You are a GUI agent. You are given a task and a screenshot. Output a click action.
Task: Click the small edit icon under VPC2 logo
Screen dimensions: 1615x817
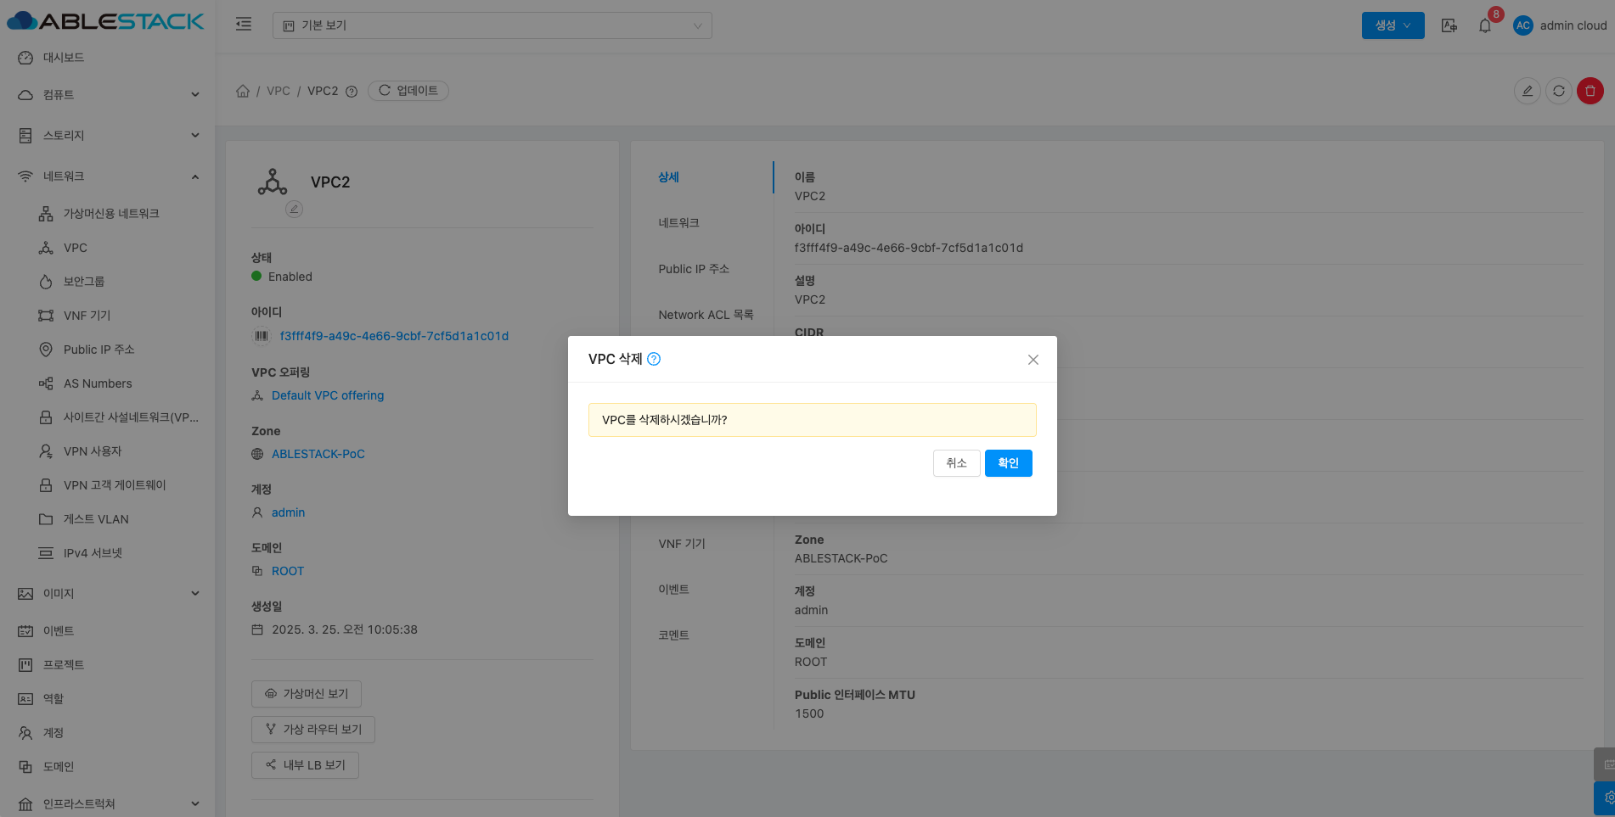(x=294, y=209)
